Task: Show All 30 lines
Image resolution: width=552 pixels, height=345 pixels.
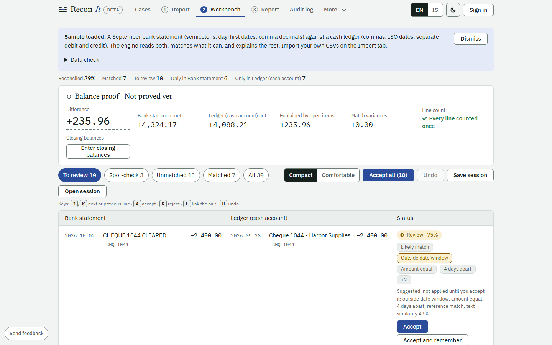Action: point(256,175)
